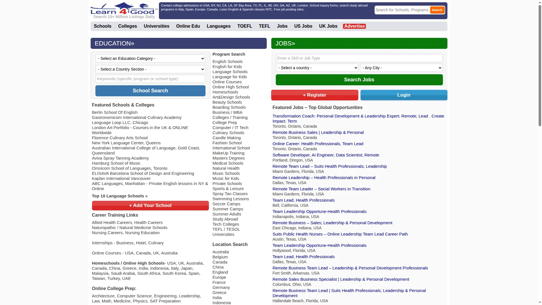Click the Learn4Good logo

pos(124,9)
